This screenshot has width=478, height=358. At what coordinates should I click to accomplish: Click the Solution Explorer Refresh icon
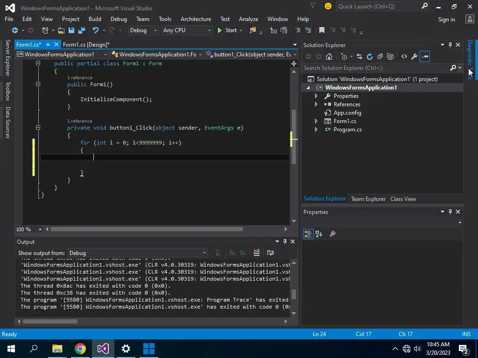click(370, 56)
